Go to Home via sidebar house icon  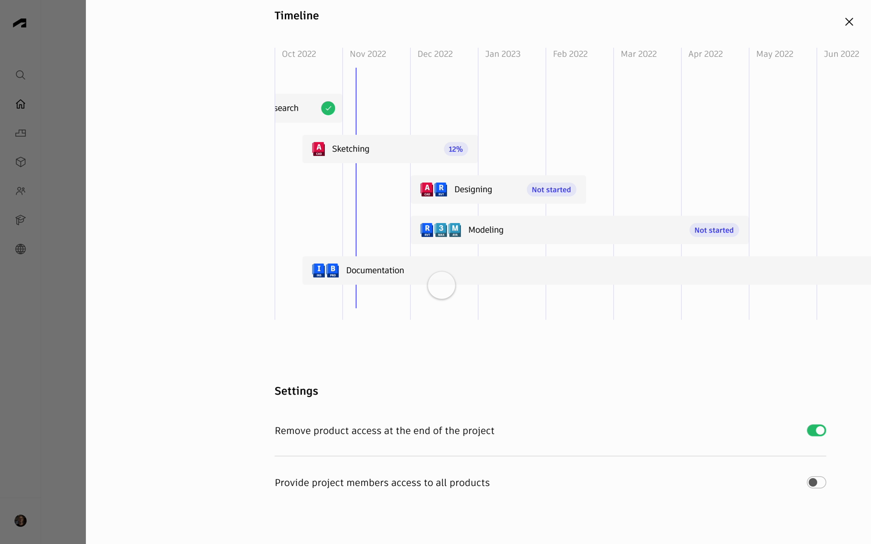pyautogui.click(x=21, y=104)
